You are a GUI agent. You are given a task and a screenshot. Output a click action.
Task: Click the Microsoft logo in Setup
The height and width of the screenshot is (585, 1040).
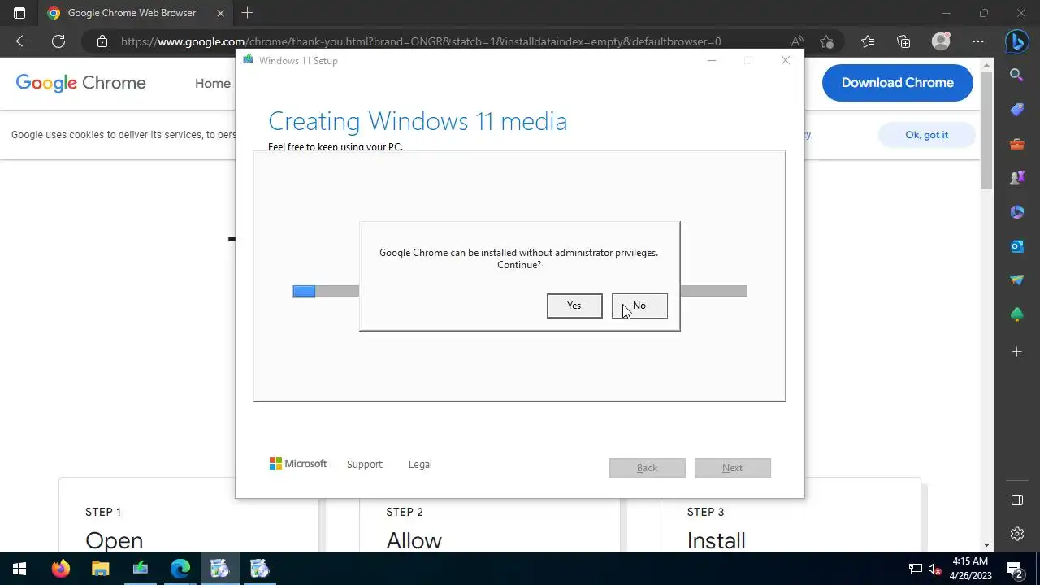coord(298,464)
